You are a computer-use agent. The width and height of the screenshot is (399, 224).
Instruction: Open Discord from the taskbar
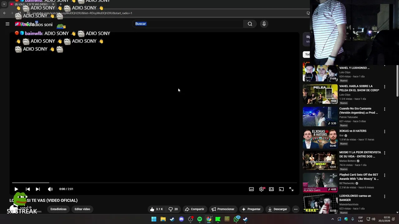181,219
